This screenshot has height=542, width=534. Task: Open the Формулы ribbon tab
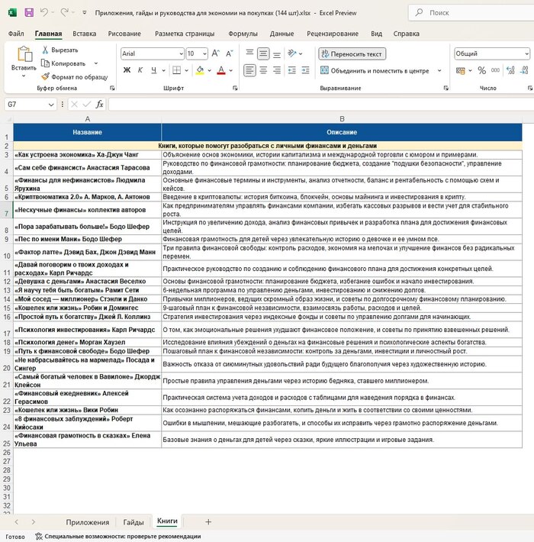click(243, 34)
